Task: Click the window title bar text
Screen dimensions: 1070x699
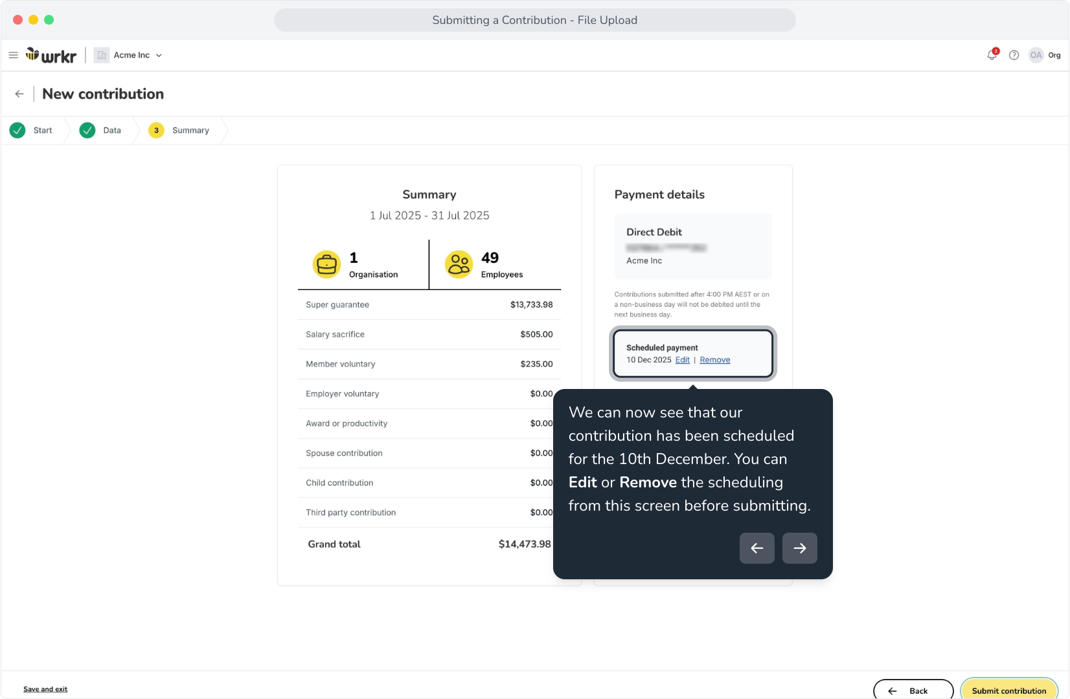Action: (x=535, y=20)
